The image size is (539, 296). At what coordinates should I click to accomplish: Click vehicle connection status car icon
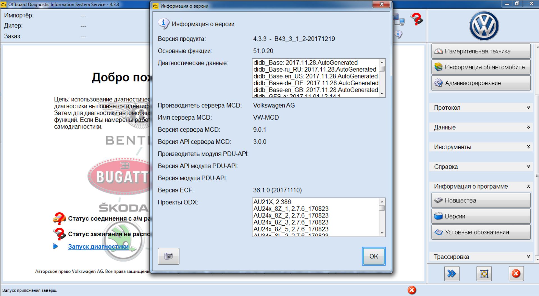pyautogui.click(x=59, y=218)
